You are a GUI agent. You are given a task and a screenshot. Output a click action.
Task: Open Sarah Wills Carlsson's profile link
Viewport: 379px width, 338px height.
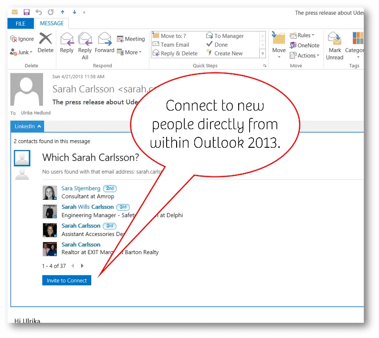pyautogui.click(x=87, y=207)
